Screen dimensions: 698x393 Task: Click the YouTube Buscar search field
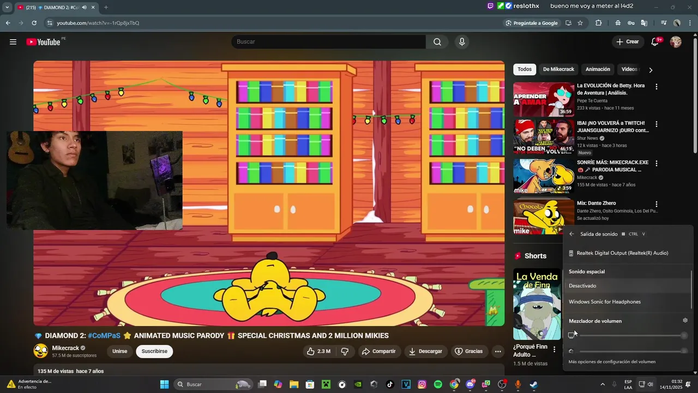tap(328, 42)
